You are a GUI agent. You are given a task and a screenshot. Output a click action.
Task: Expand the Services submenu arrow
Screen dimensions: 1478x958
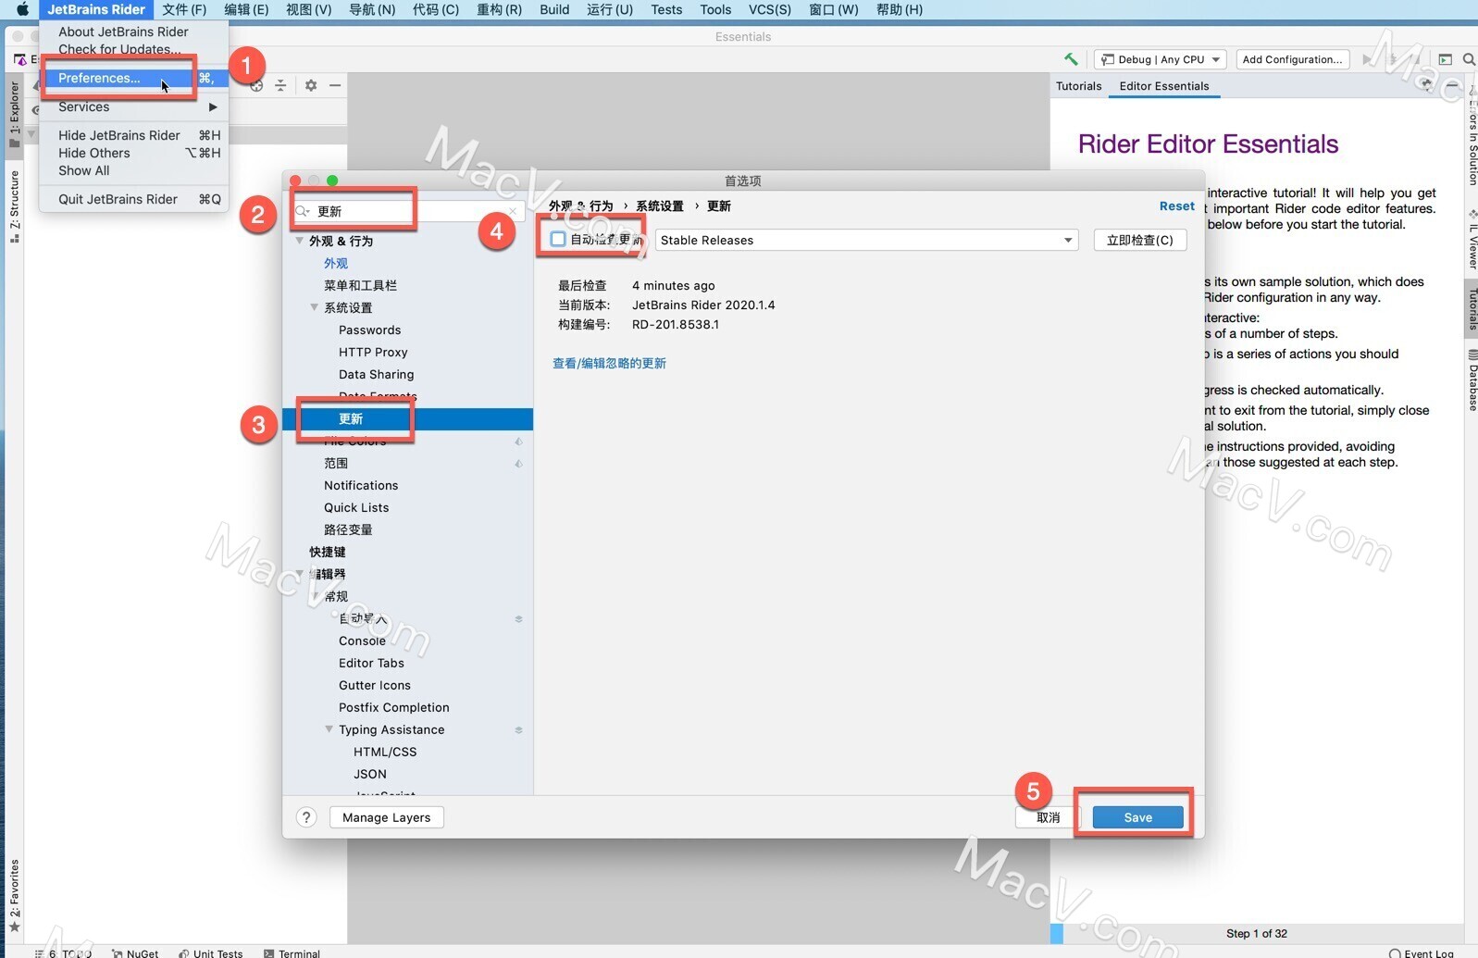point(213,106)
